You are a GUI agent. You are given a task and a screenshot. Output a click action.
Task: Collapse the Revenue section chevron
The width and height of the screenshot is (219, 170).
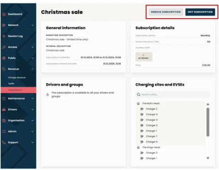click(33, 69)
